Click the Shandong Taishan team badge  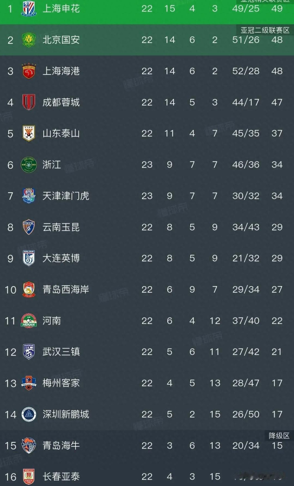[29, 133]
